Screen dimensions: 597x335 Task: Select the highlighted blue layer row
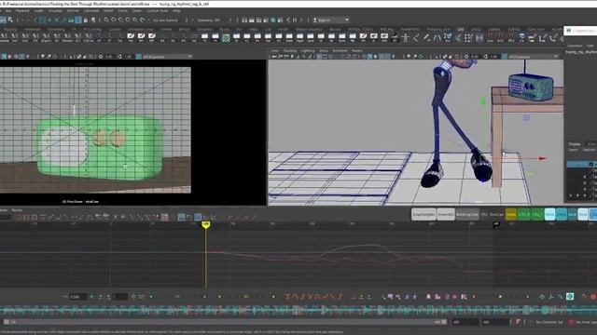(582, 164)
